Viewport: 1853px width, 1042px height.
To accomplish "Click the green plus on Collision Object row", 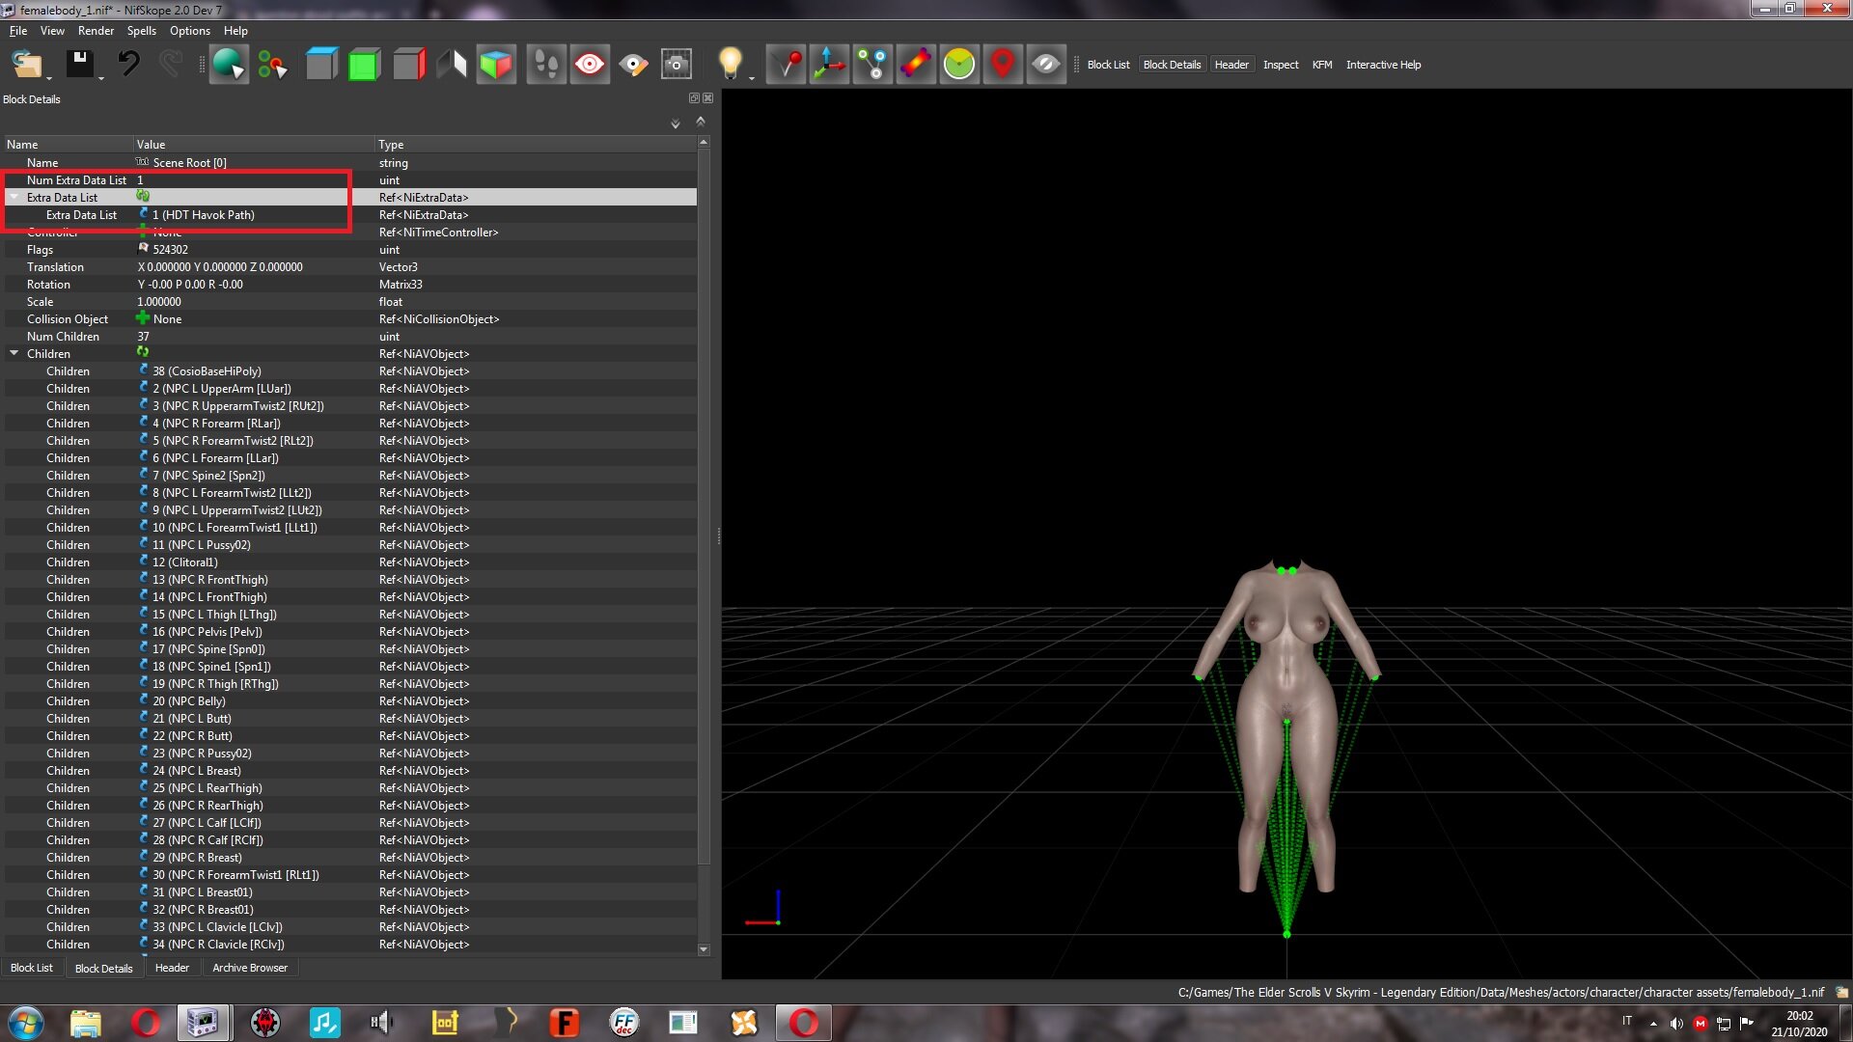I will [143, 318].
